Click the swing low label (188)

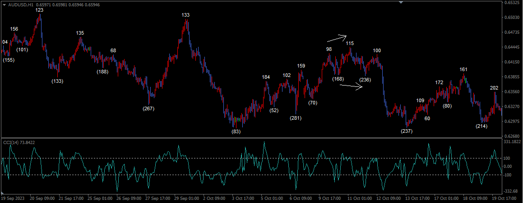(x=103, y=72)
